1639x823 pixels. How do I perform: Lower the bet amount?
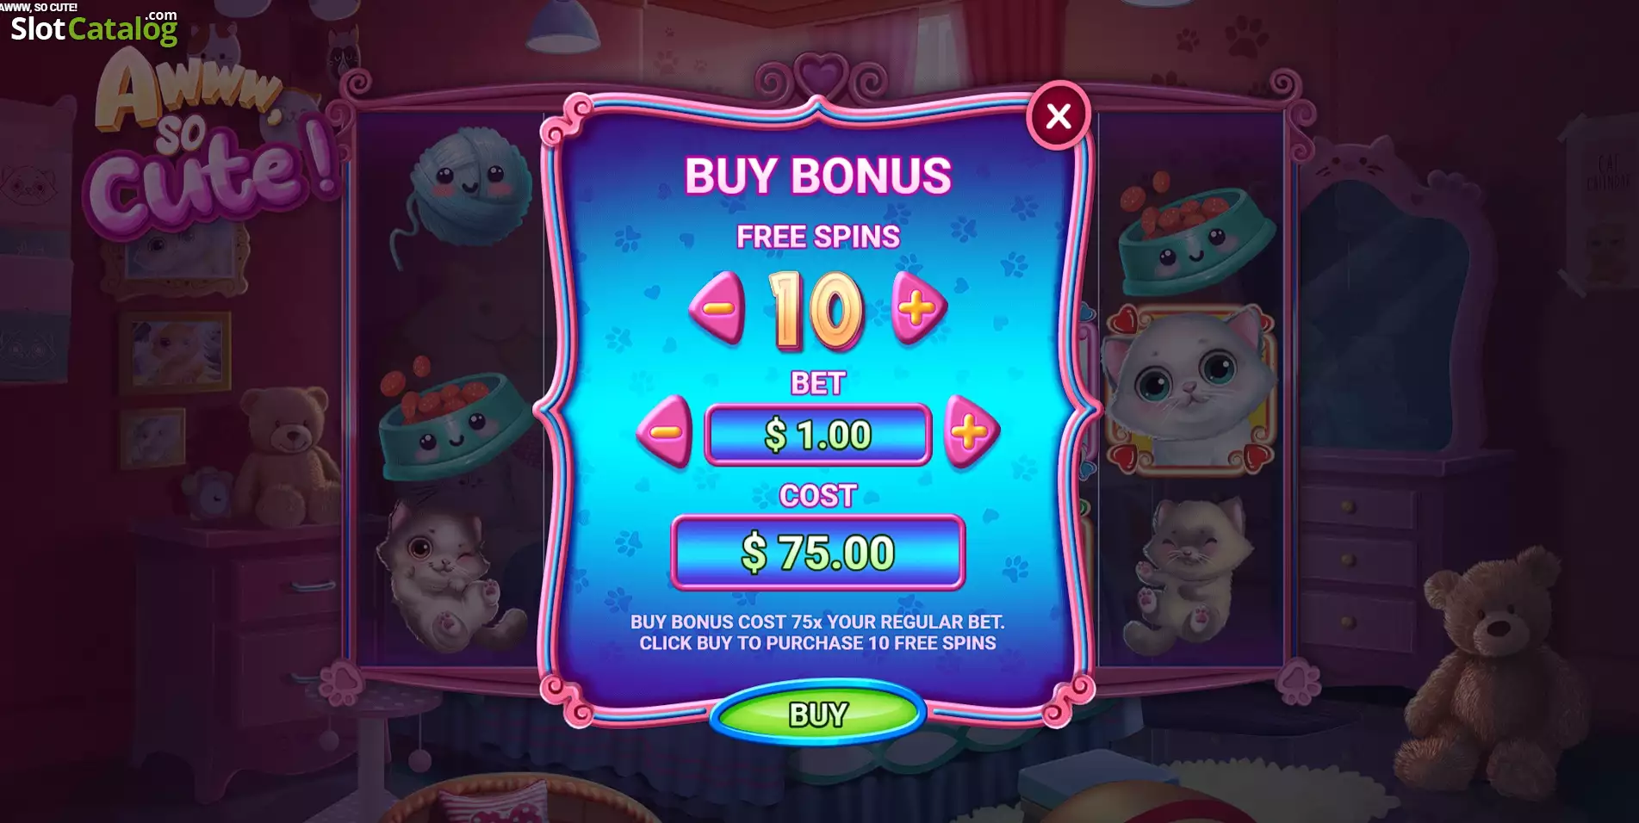tap(664, 432)
